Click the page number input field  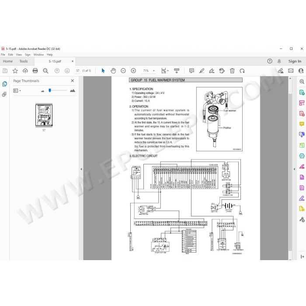point(78,71)
